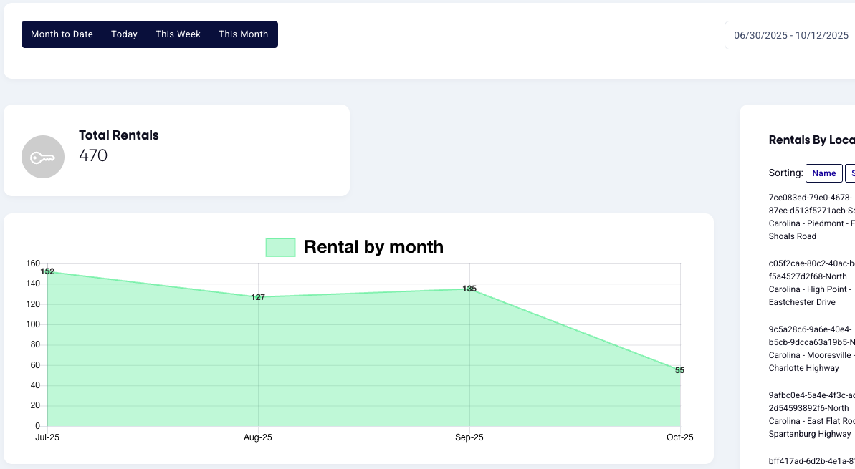Screen dimensions: 855x469
Task: Select the This Month option
Action: tap(244, 34)
